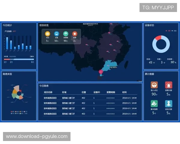This screenshot has width=180, height=144.
Task: Open the 接入点位 access point icon
Action: point(154,85)
